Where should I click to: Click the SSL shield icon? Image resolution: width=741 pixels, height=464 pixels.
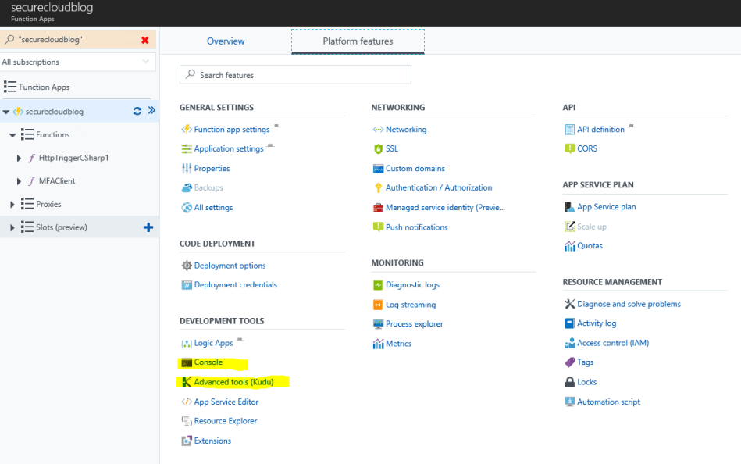pos(378,148)
